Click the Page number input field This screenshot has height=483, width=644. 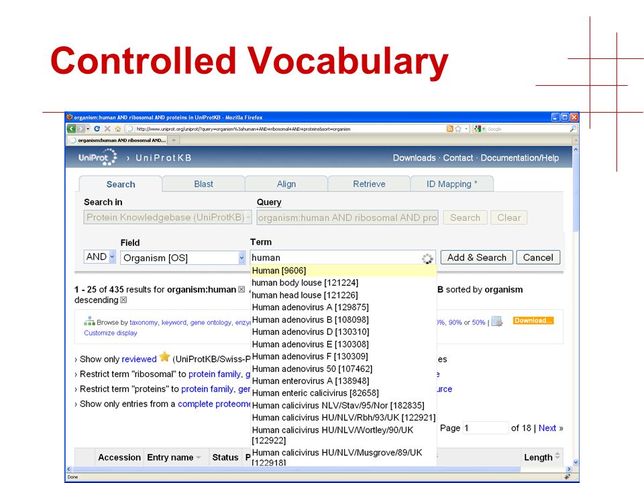(485, 428)
